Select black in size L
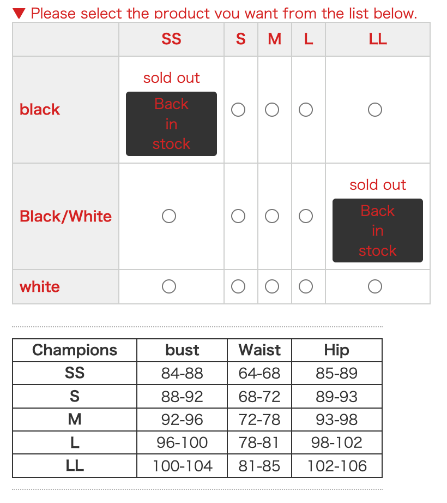 pyautogui.click(x=306, y=110)
